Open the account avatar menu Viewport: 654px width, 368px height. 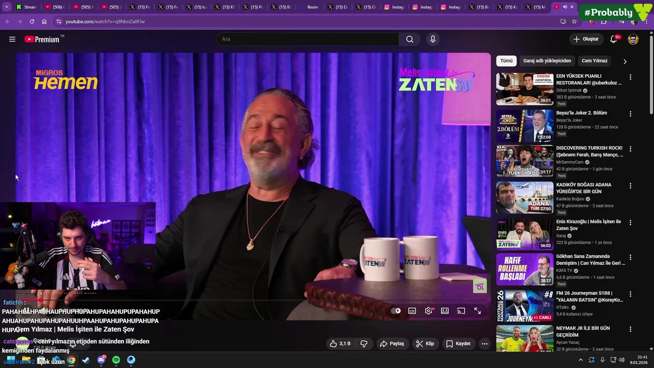pos(633,39)
